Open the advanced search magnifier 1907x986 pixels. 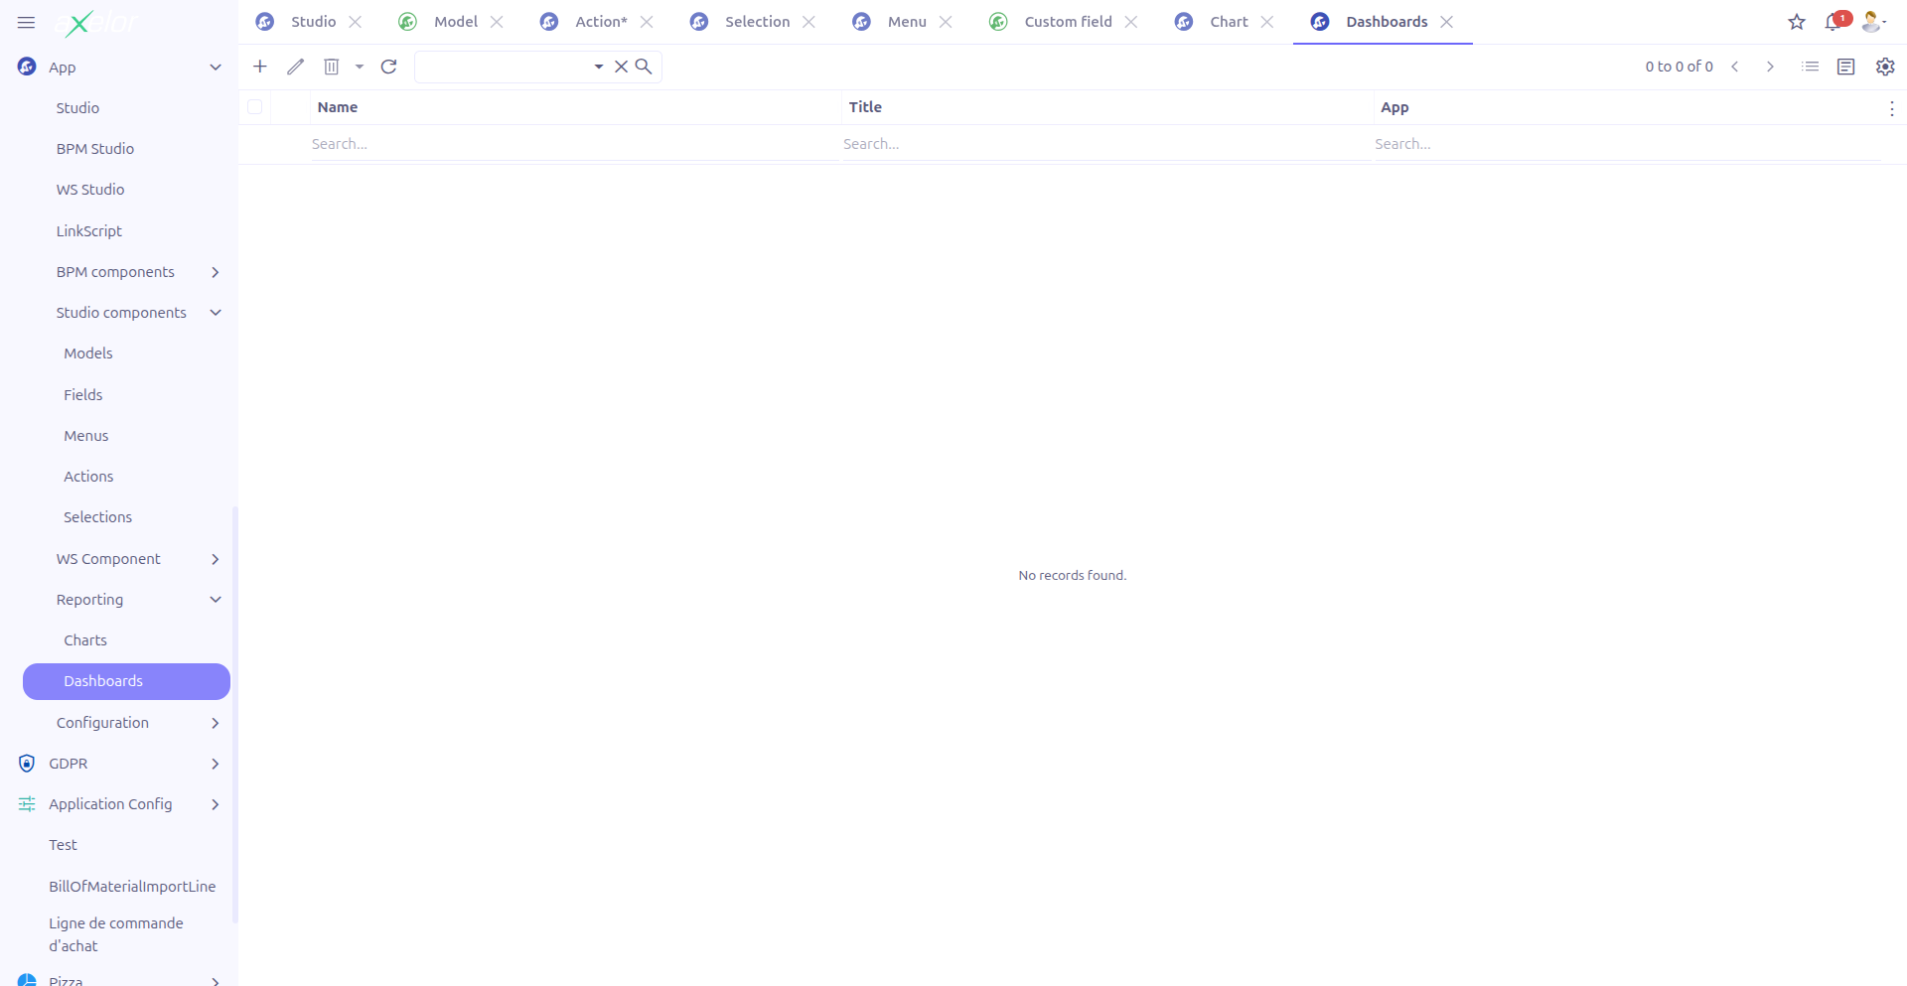645,67
